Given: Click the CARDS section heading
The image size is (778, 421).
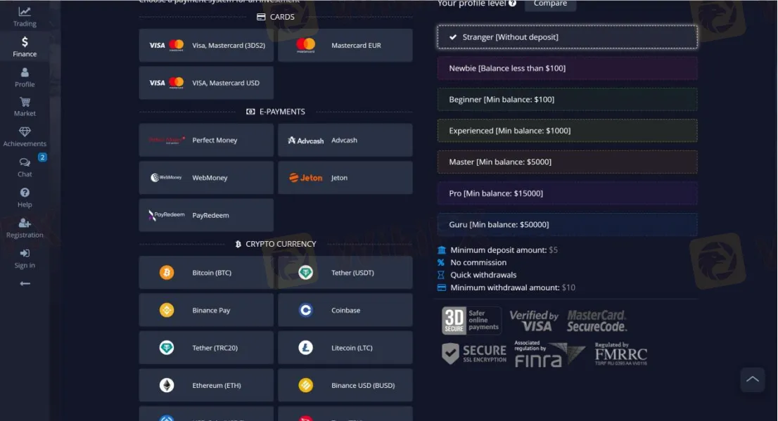Looking at the screenshot, I should click(x=275, y=17).
